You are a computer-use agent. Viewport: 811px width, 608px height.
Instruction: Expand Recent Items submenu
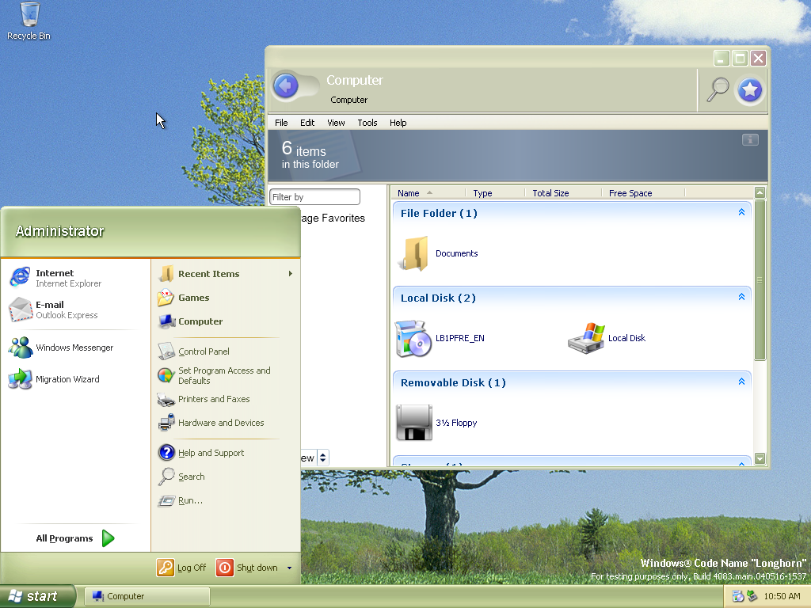[290, 274]
